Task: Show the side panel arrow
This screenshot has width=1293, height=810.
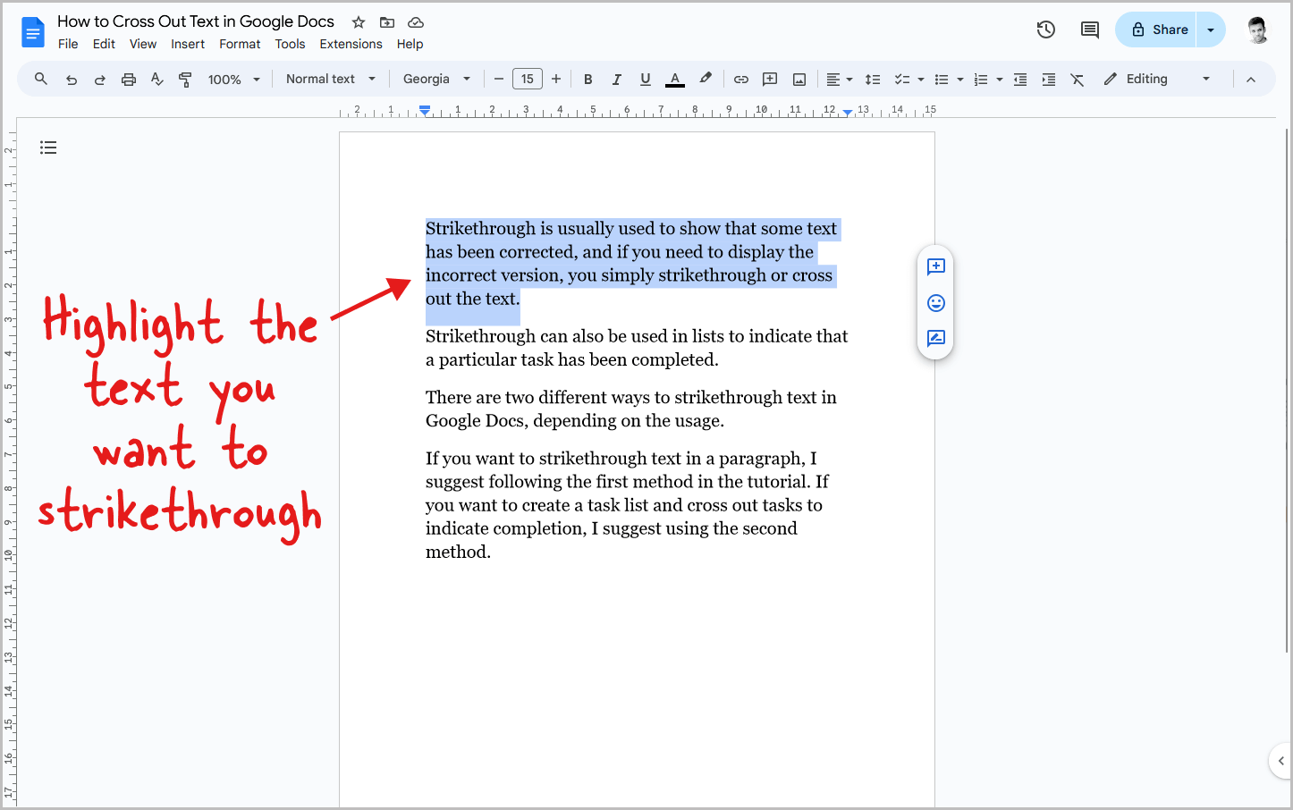Action: pos(1280,761)
